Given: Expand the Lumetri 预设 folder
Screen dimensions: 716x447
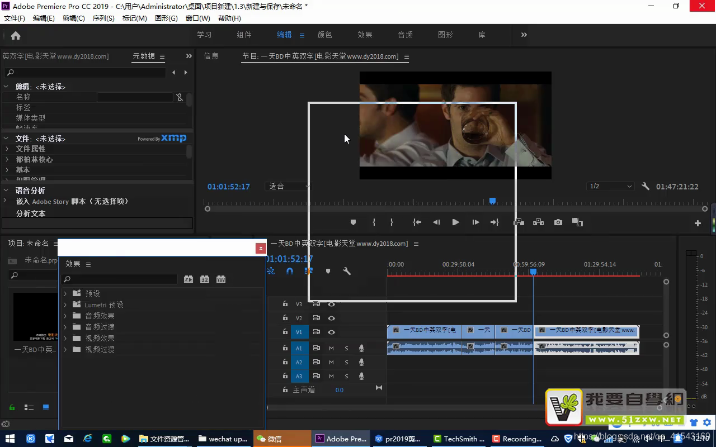Looking at the screenshot, I should [x=65, y=305].
